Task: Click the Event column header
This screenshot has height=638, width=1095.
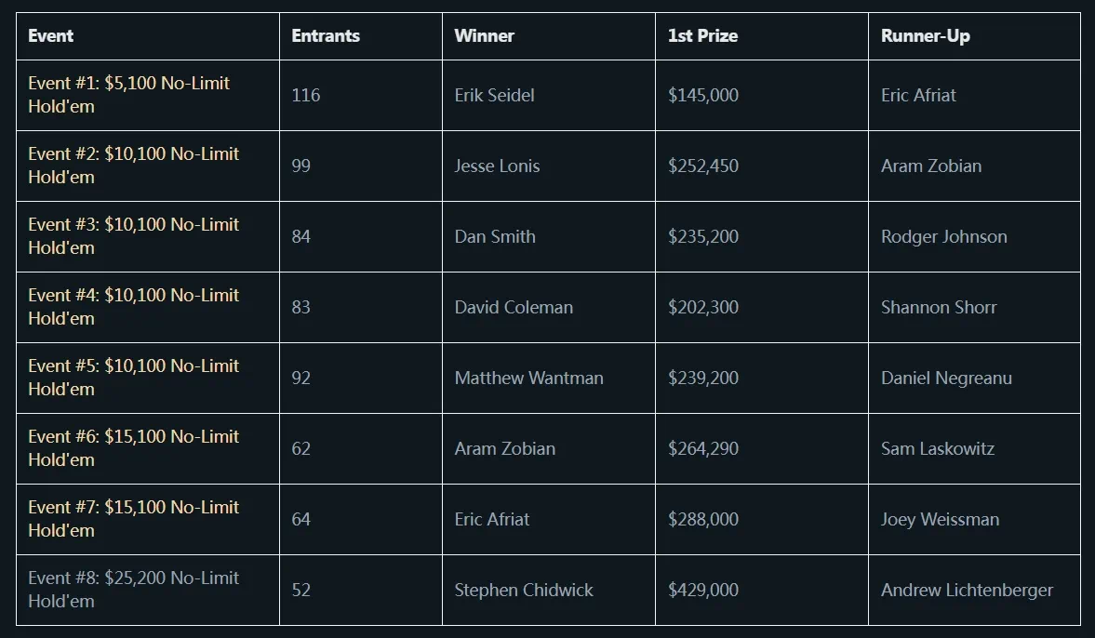Action: [50, 36]
